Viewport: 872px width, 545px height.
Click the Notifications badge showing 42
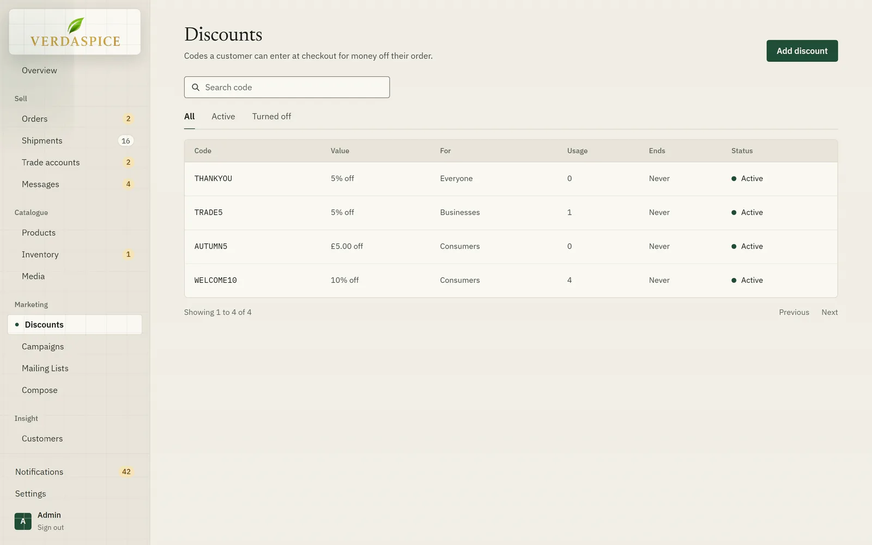[x=126, y=472]
